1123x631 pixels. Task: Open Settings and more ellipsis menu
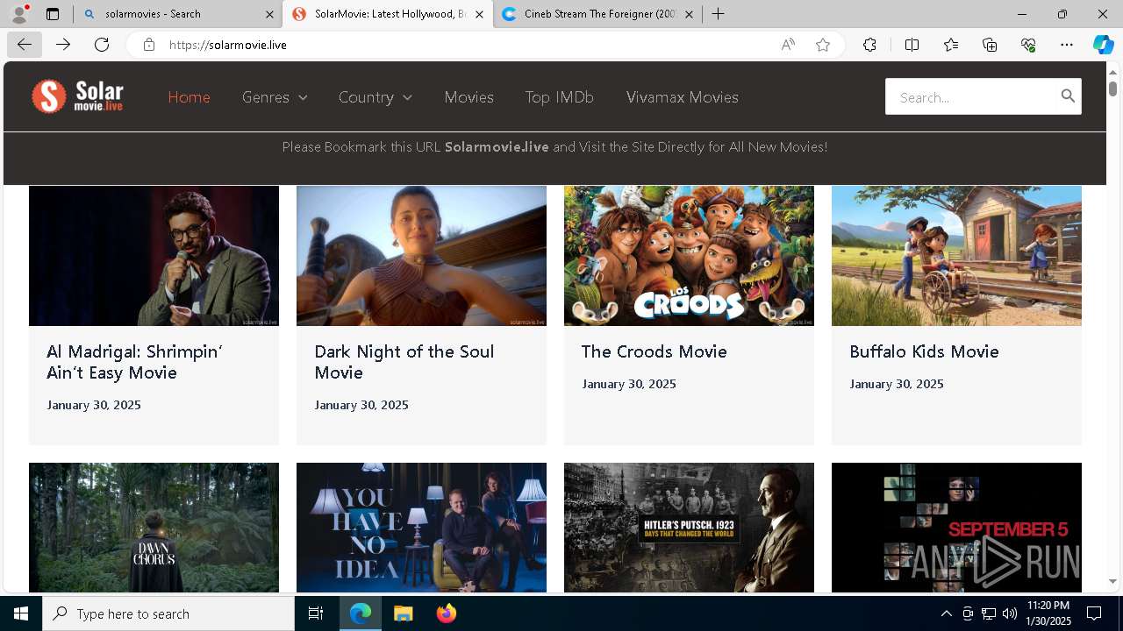click(1067, 45)
